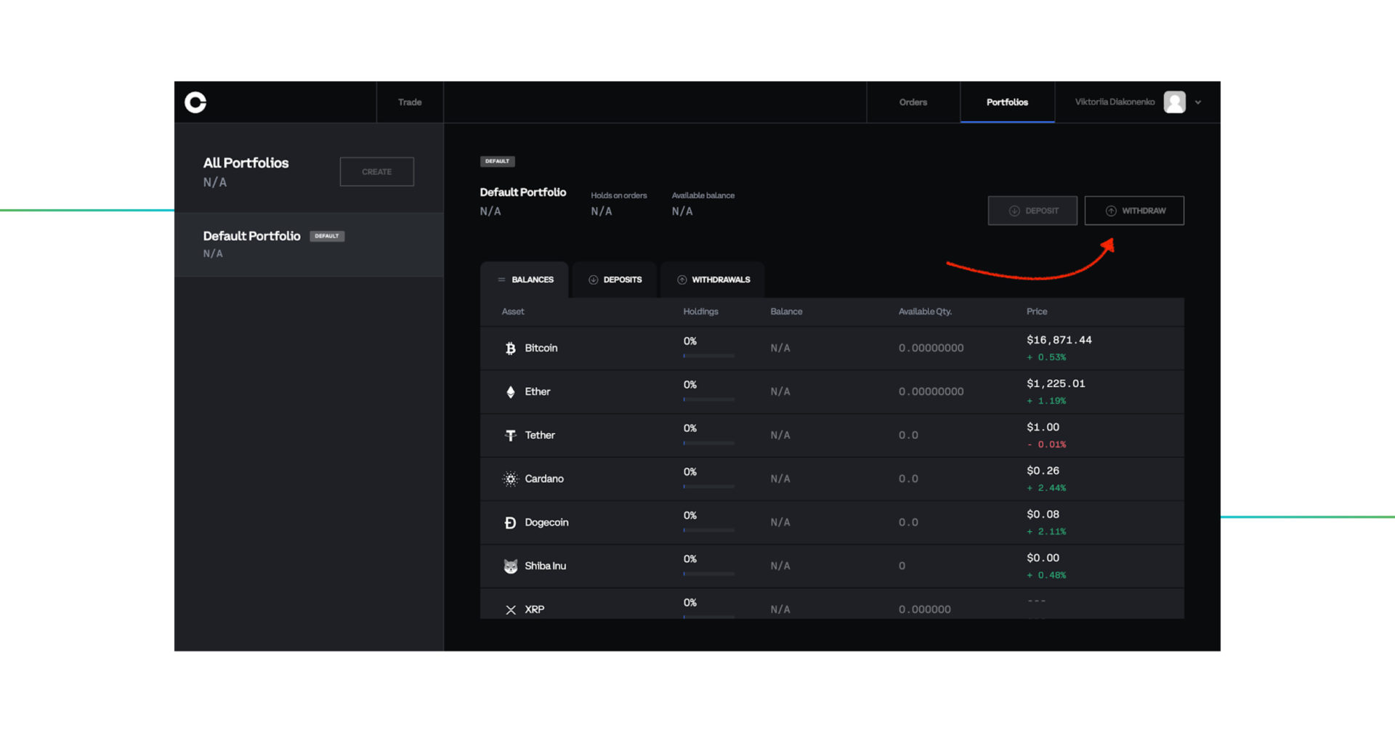
Task: Click the Cardano asset icon
Action: pyautogui.click(x=511, y=478)
